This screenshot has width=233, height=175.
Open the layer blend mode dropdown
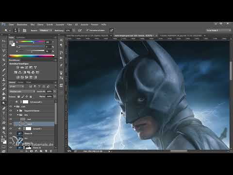click(22, 91)
